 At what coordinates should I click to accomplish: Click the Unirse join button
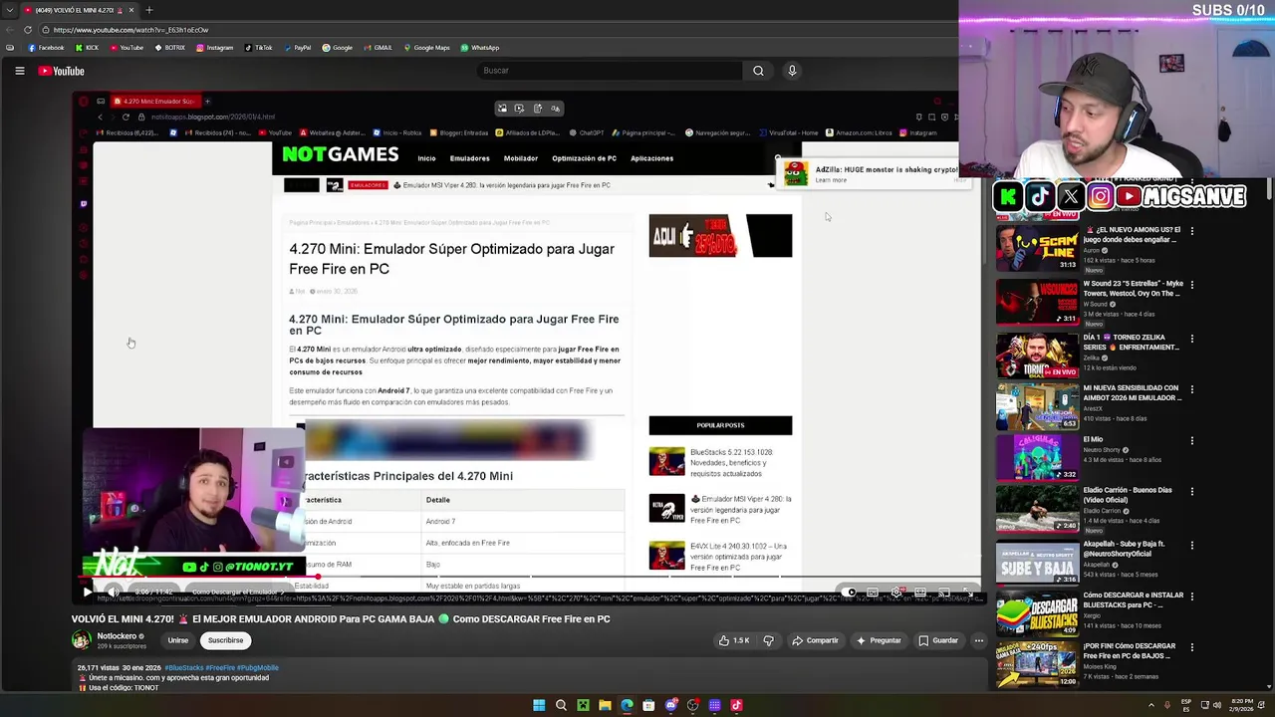pos(178,640)
